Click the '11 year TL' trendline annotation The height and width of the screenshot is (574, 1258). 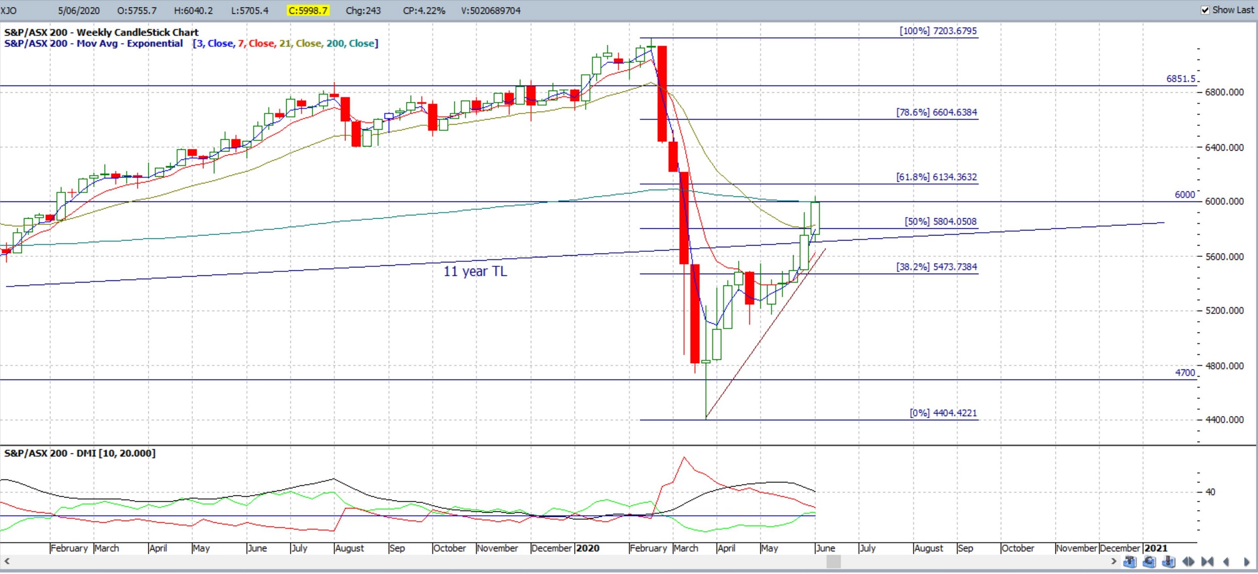tap(475, 271)
